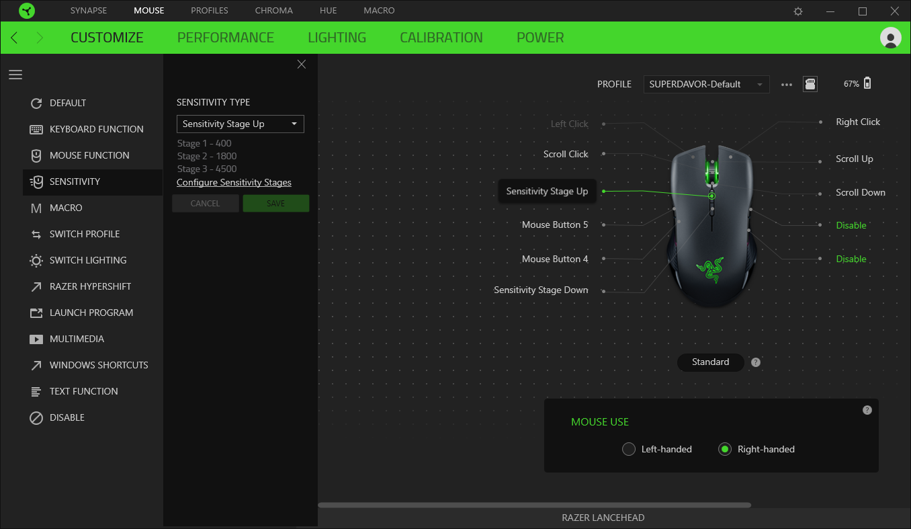This screenshot has height=529, width=911.
Task: Select Mouse Button 5 label
Action: pyautogui.click(x=555, y=225)
